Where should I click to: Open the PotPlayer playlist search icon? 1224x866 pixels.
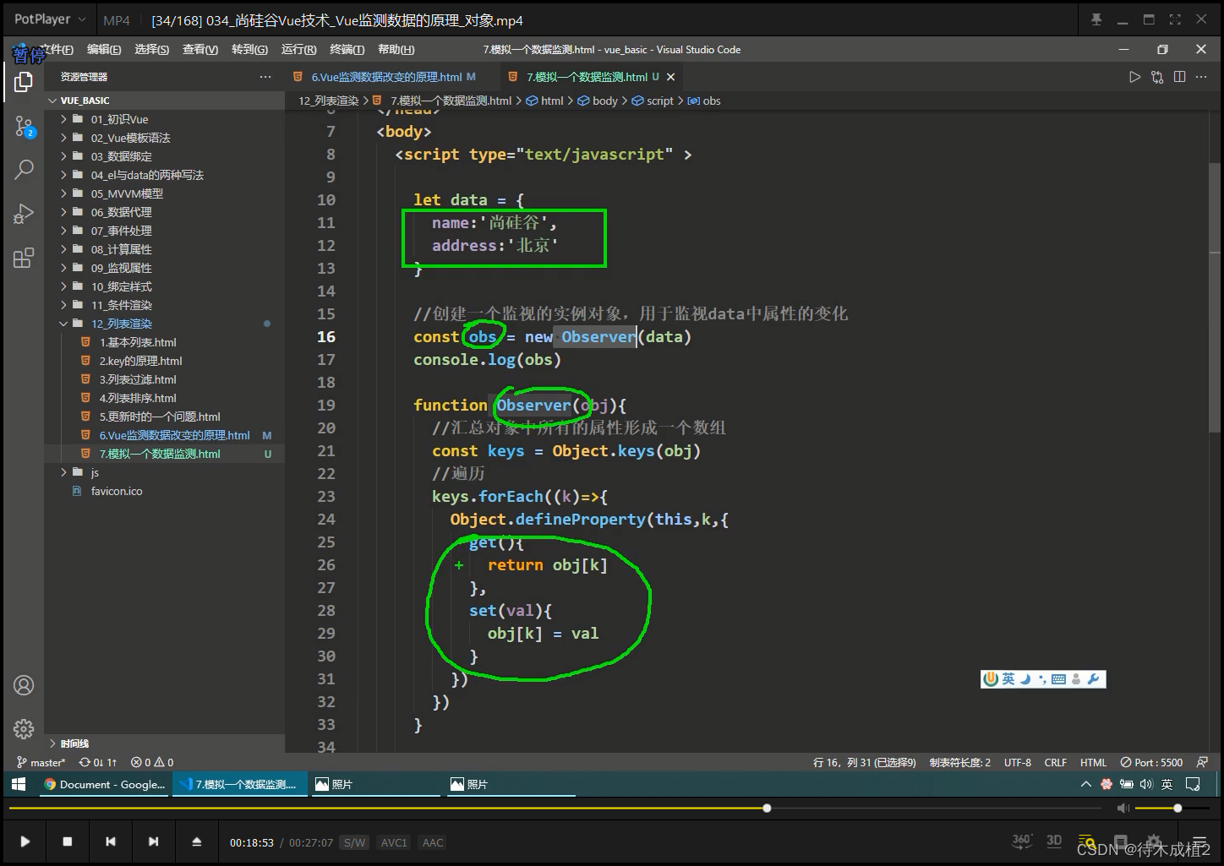pos(1086,841)
